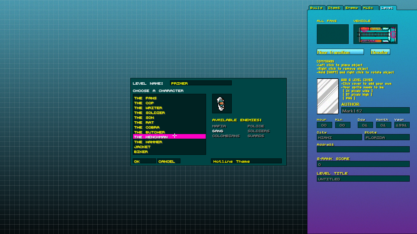Click the Floor Transition button
Viewport: 417px width, 234px height.
tap(340, 52)
